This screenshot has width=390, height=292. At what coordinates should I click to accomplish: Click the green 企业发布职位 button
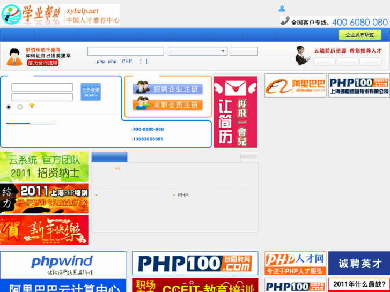tap(360, 35)
